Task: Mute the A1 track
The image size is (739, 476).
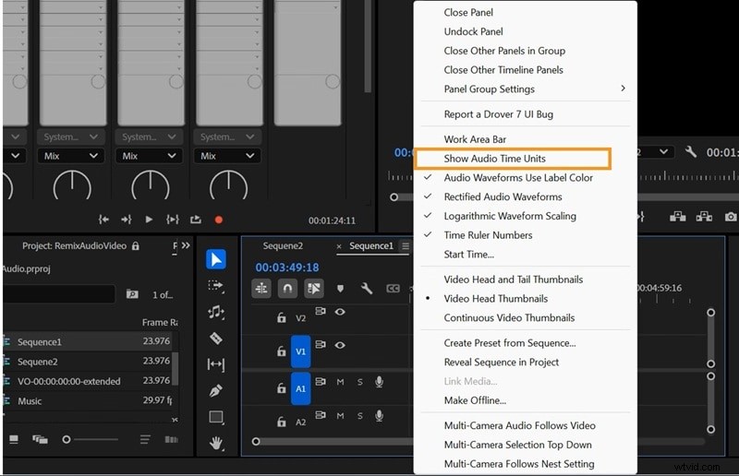Action: pos(340,382)
